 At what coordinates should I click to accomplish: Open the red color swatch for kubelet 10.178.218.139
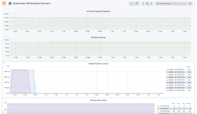[167, 80]
